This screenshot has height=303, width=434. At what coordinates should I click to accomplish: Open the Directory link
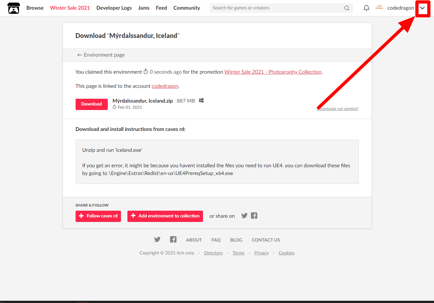(x=213, y=253)
